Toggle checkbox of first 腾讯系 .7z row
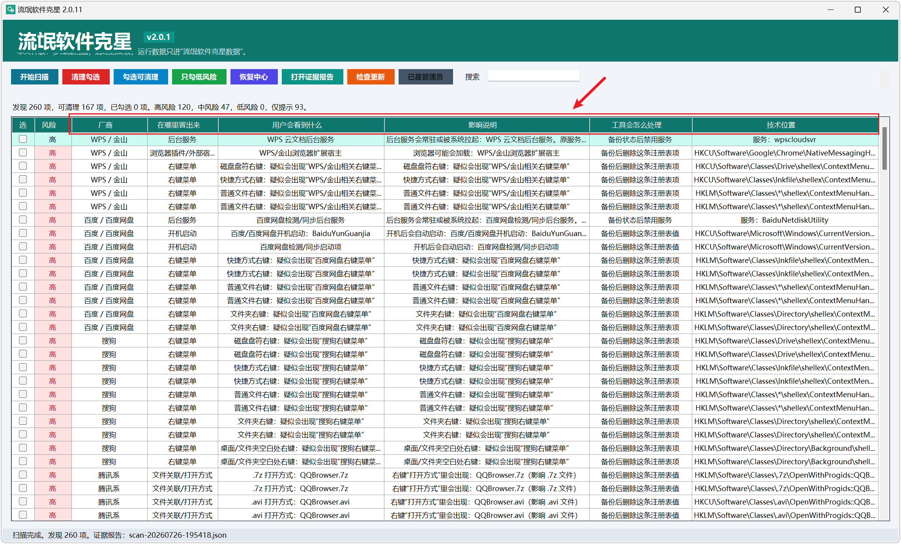 click(x=23, y=475)
